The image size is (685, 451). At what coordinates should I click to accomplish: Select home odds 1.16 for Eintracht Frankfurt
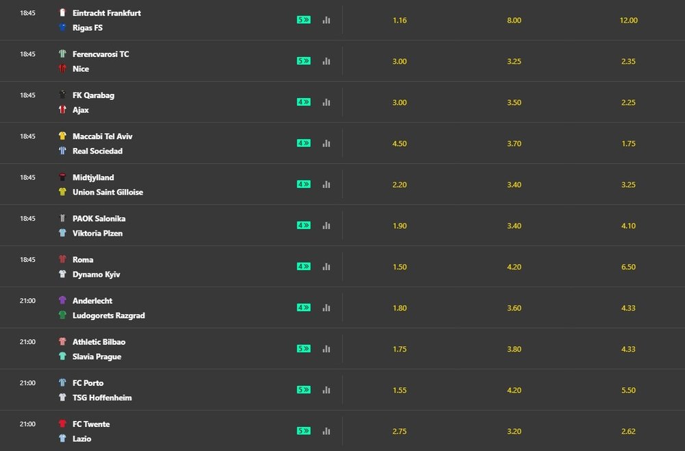pyautogui.click(x=400, y=20)
